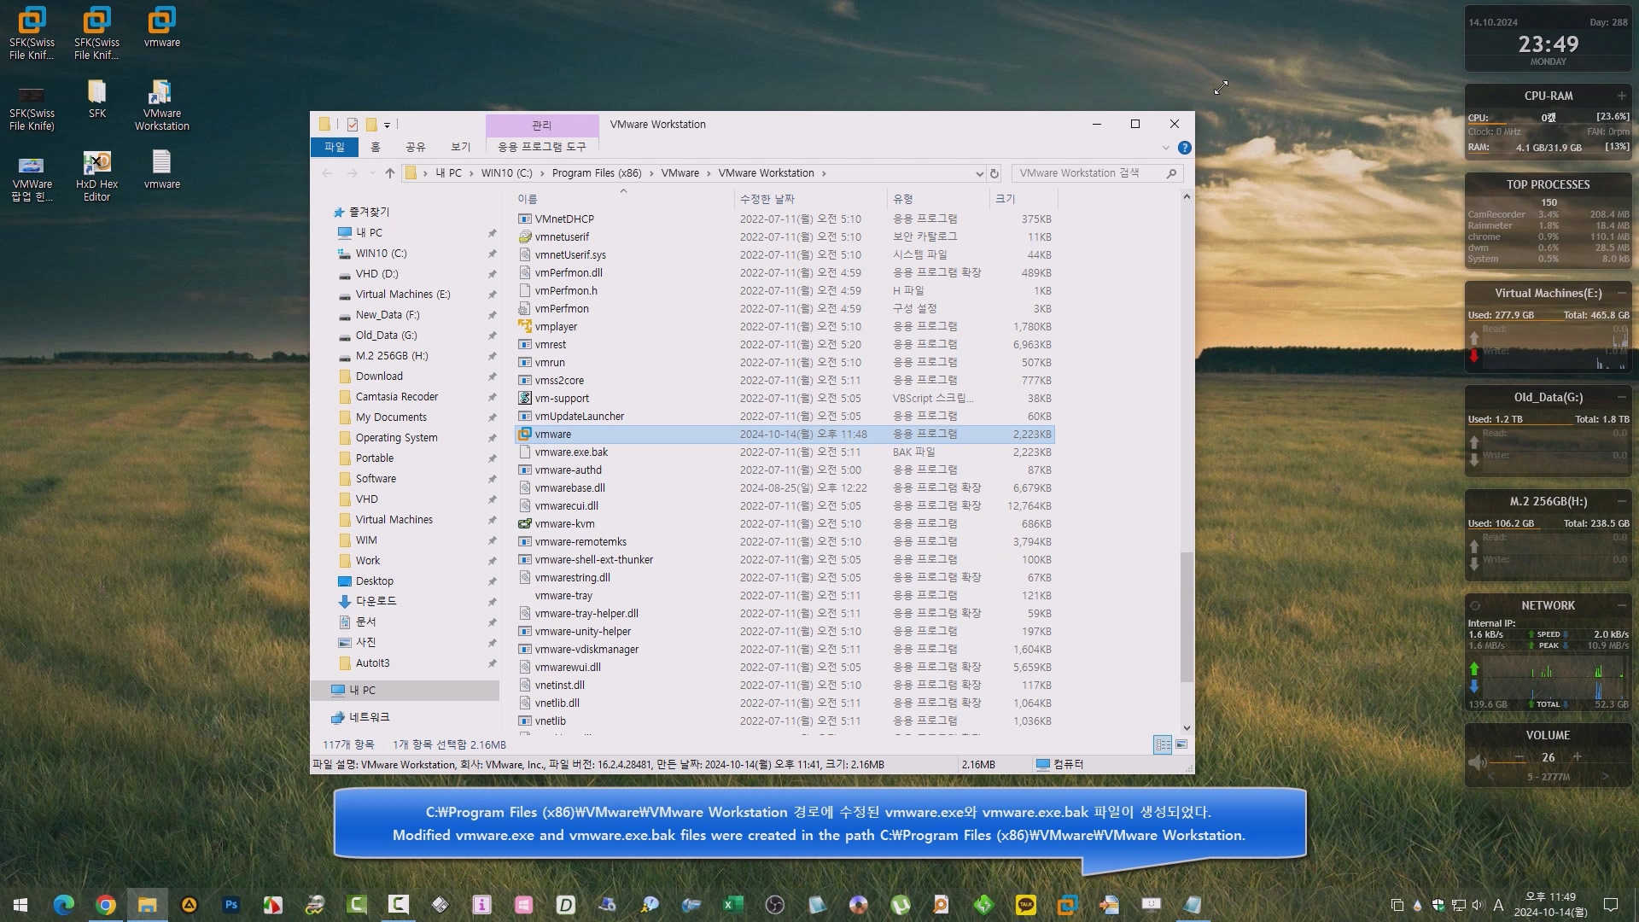Viewport: 1639px width, 922px height.
Task: Open Virtual Machines (E:) in navigation pane
Action: (x=403, y=295)
